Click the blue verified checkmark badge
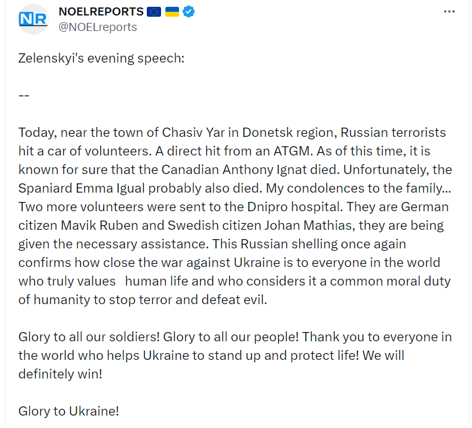The width and height of the screenshot is (472, 428). 189,12
